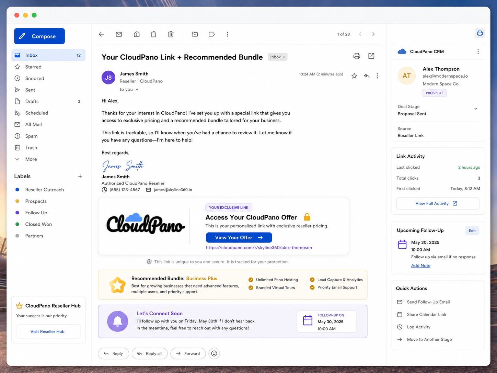Click the AT contact avatar
The image size is (497, 373).
click(x=407, y=76)
